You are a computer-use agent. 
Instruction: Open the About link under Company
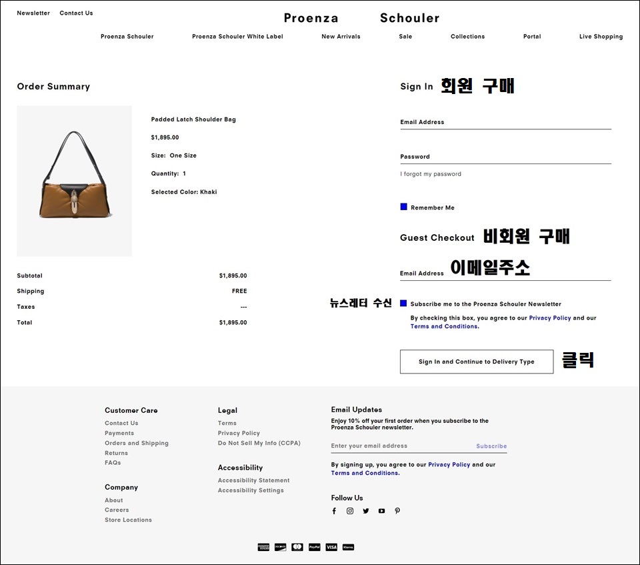click(113, 500)
